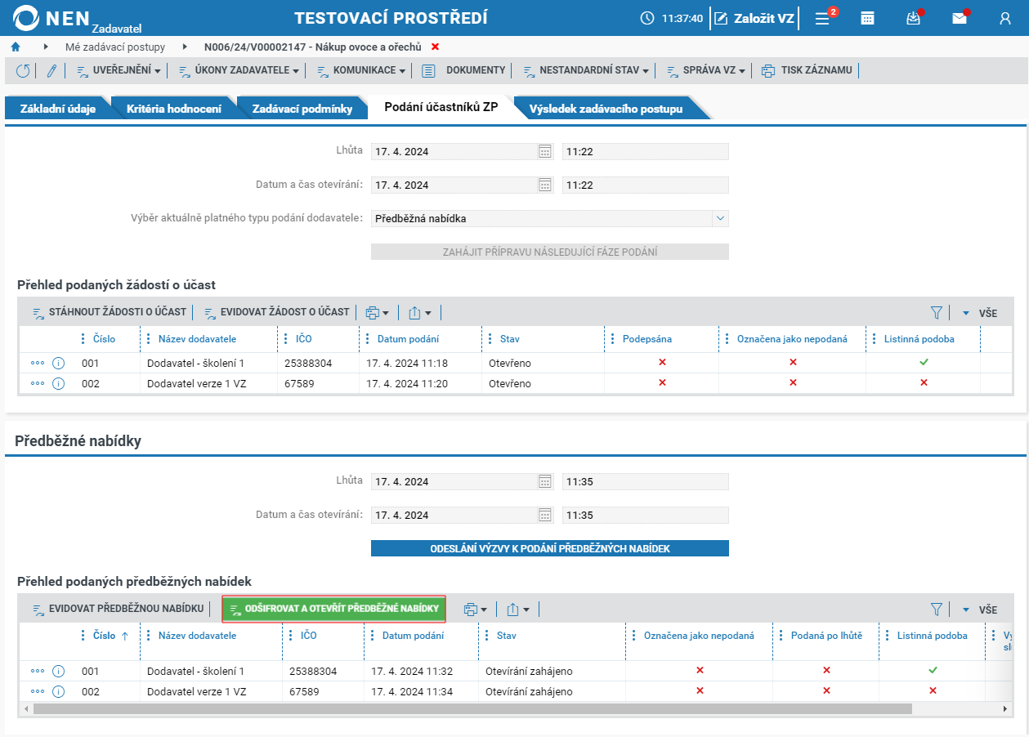
Task: Expand the NESTANDARDNÍ STAV menu
Action: tap(586, 70)
